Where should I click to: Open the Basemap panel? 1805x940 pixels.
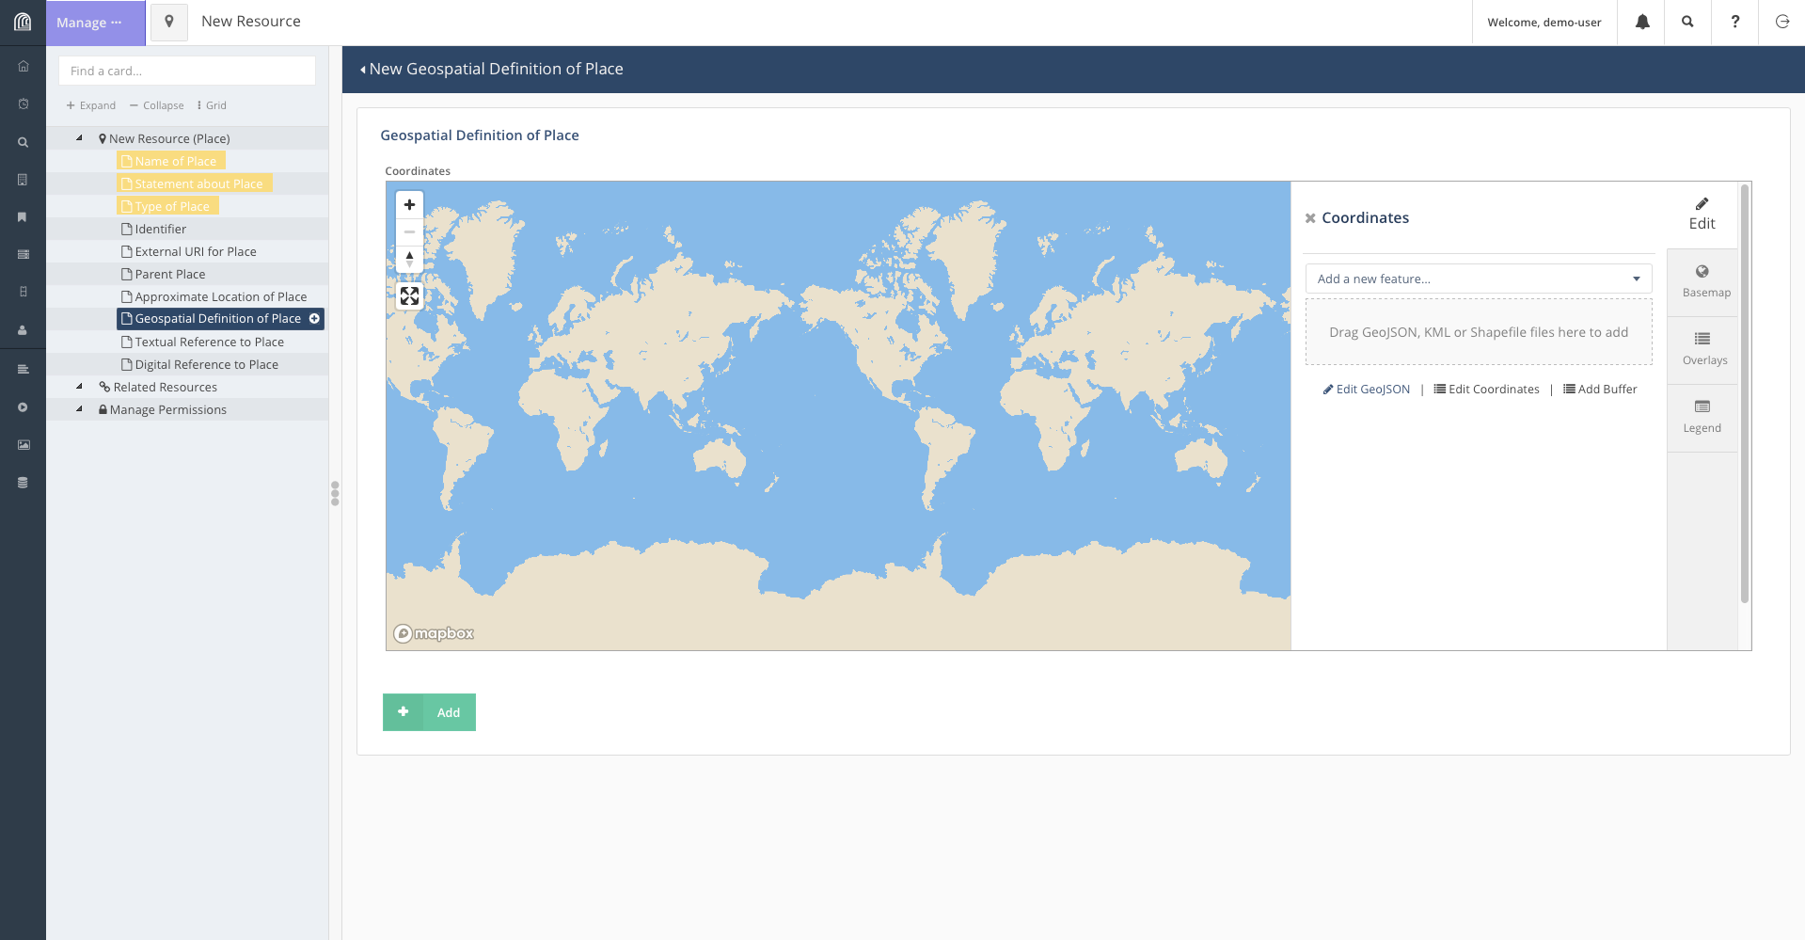click(x=1702, y=281)
